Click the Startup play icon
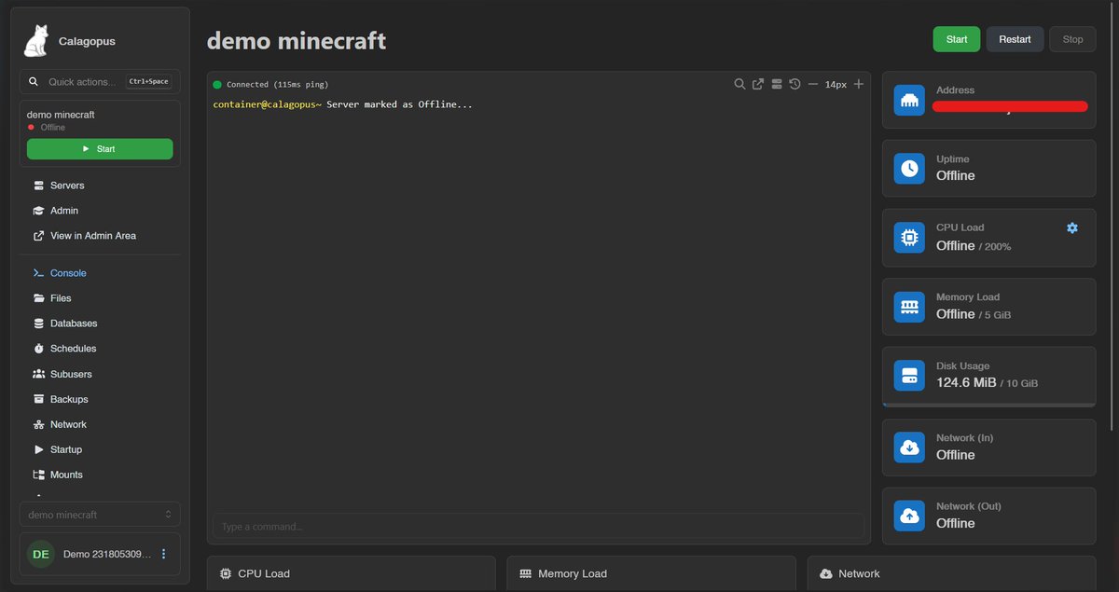 pyautogui.click(x=38, y=449)
